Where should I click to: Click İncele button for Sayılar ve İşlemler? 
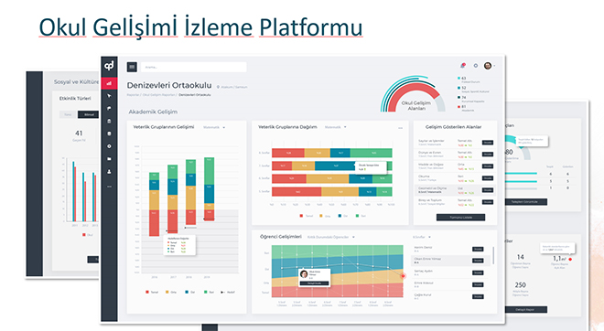tap(488, 143)
